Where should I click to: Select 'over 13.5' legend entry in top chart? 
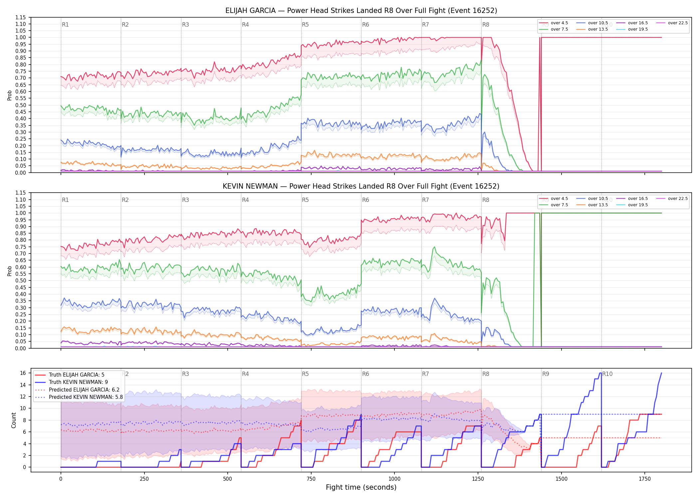pos(592,29)
